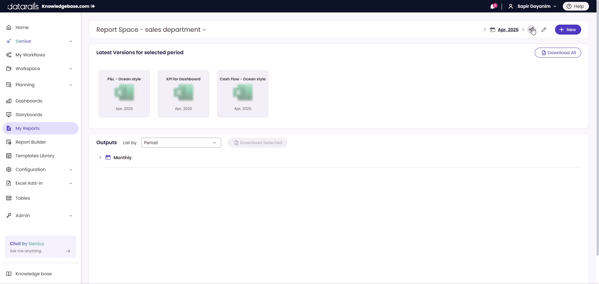Click the pencil edit icon
This screenshot has height=284, width=599.
[544, 30]
